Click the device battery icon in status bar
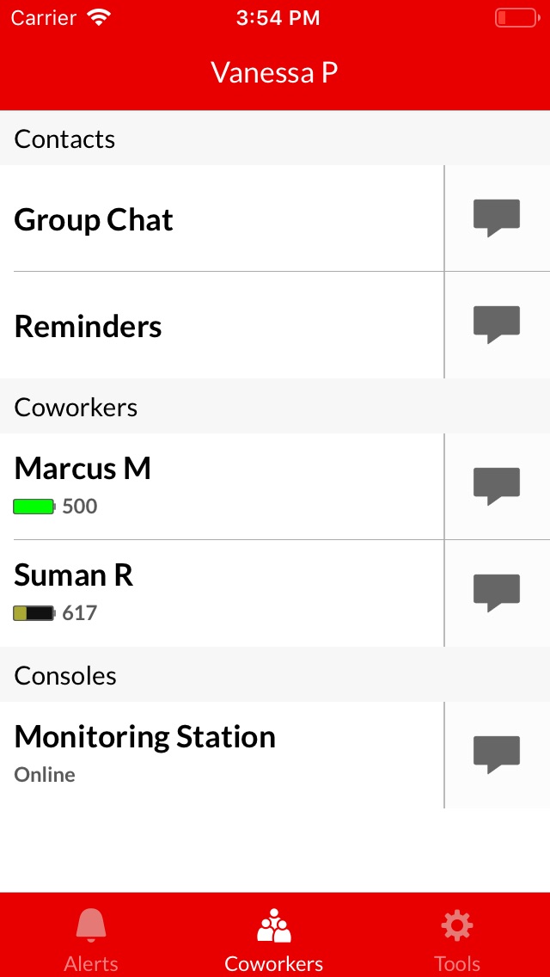Screen dimensions: 550x977 (x=517, y=17)
